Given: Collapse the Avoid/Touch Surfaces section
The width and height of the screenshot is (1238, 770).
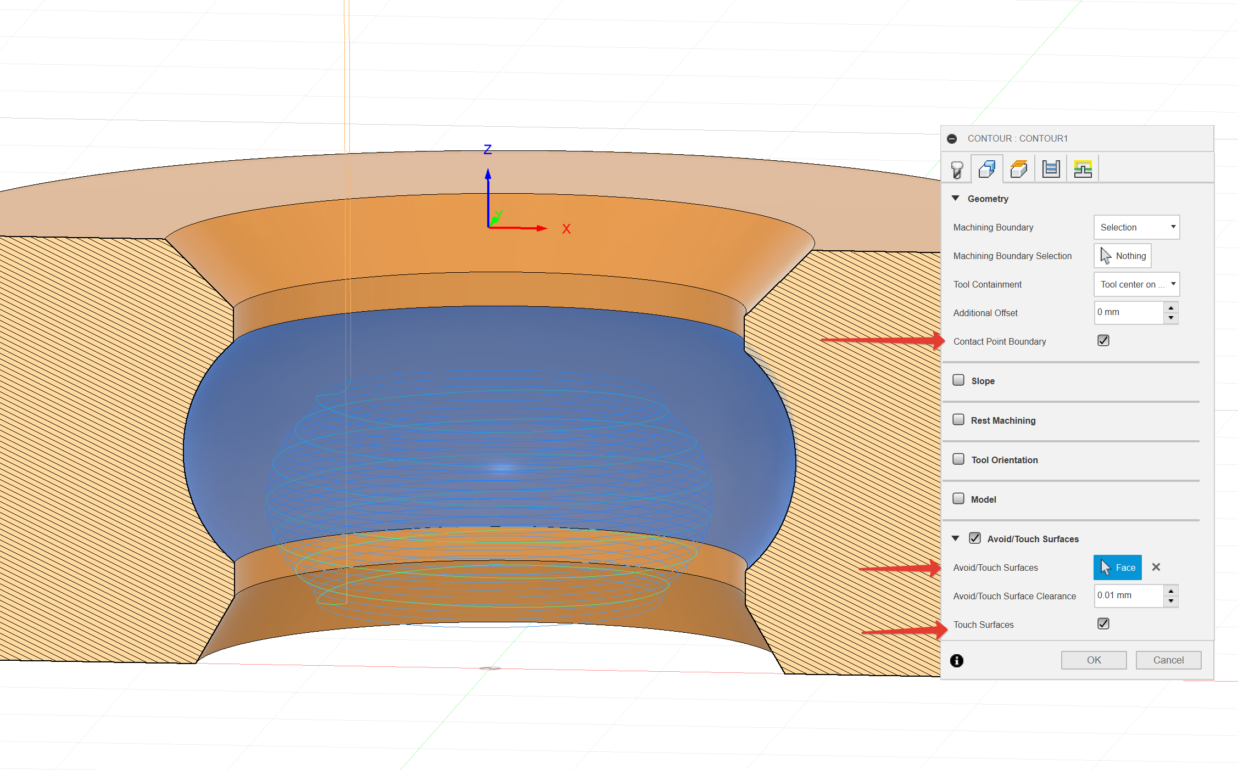Looking at the screenshot, I should point(956,538).
